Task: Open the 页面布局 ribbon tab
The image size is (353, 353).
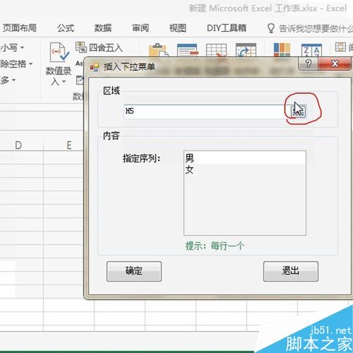Action: click(x=20, y=28)
